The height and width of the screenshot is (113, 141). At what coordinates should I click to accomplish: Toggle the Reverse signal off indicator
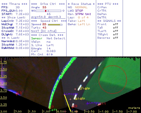(115, 38)
